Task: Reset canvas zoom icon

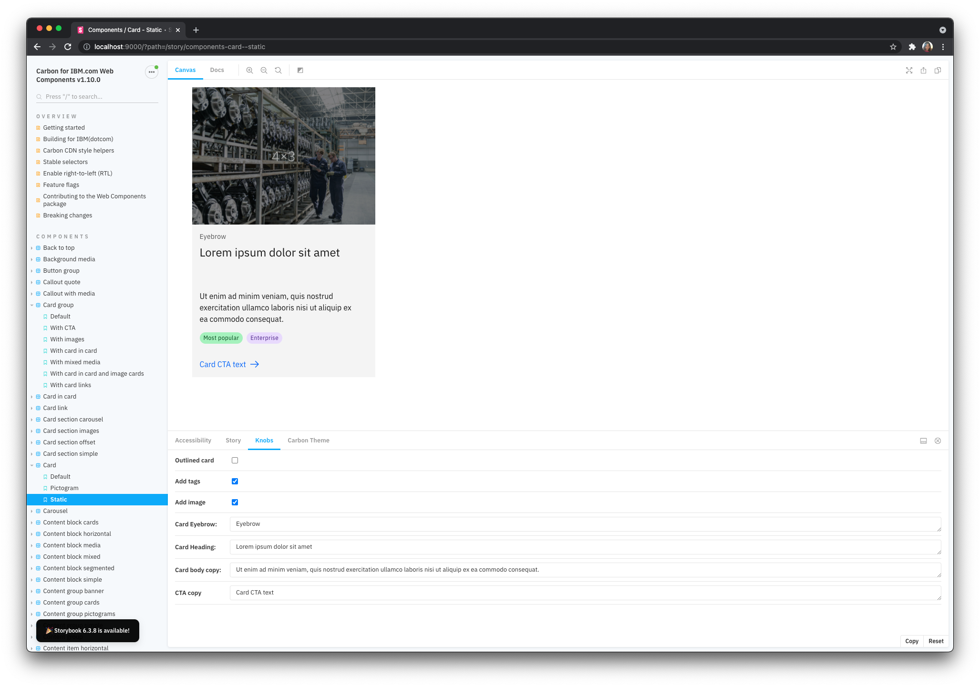Action: (278, 70)
